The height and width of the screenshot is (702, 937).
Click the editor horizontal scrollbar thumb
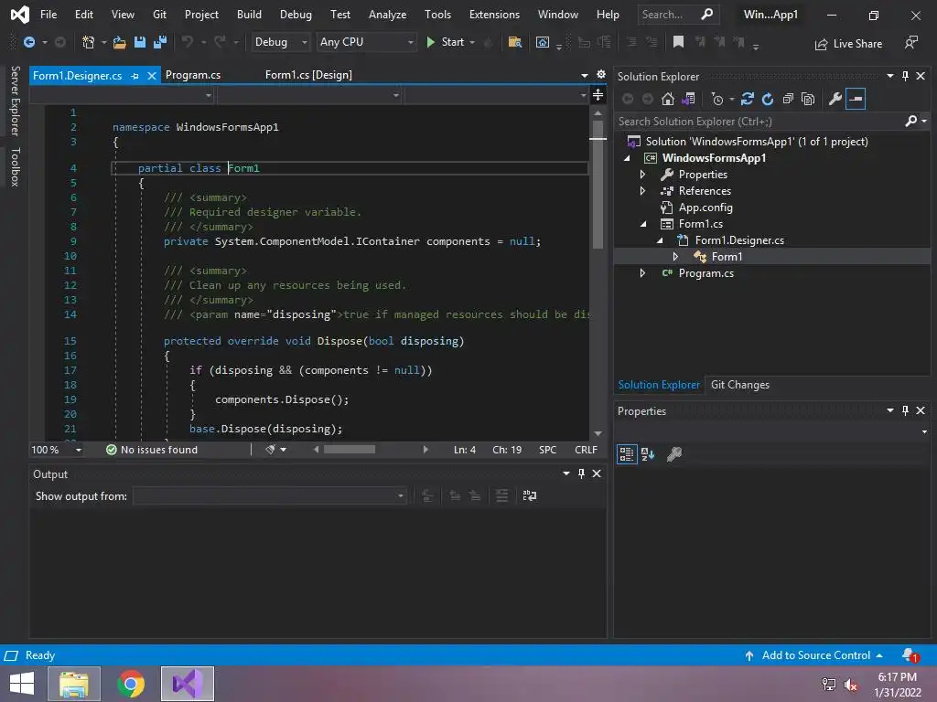coord(350,450)
